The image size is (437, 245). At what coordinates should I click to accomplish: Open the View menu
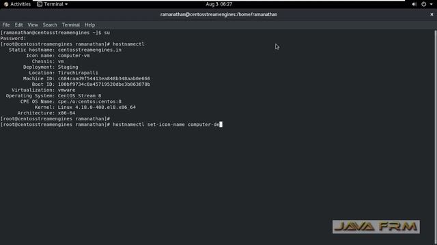pos(33,25)
